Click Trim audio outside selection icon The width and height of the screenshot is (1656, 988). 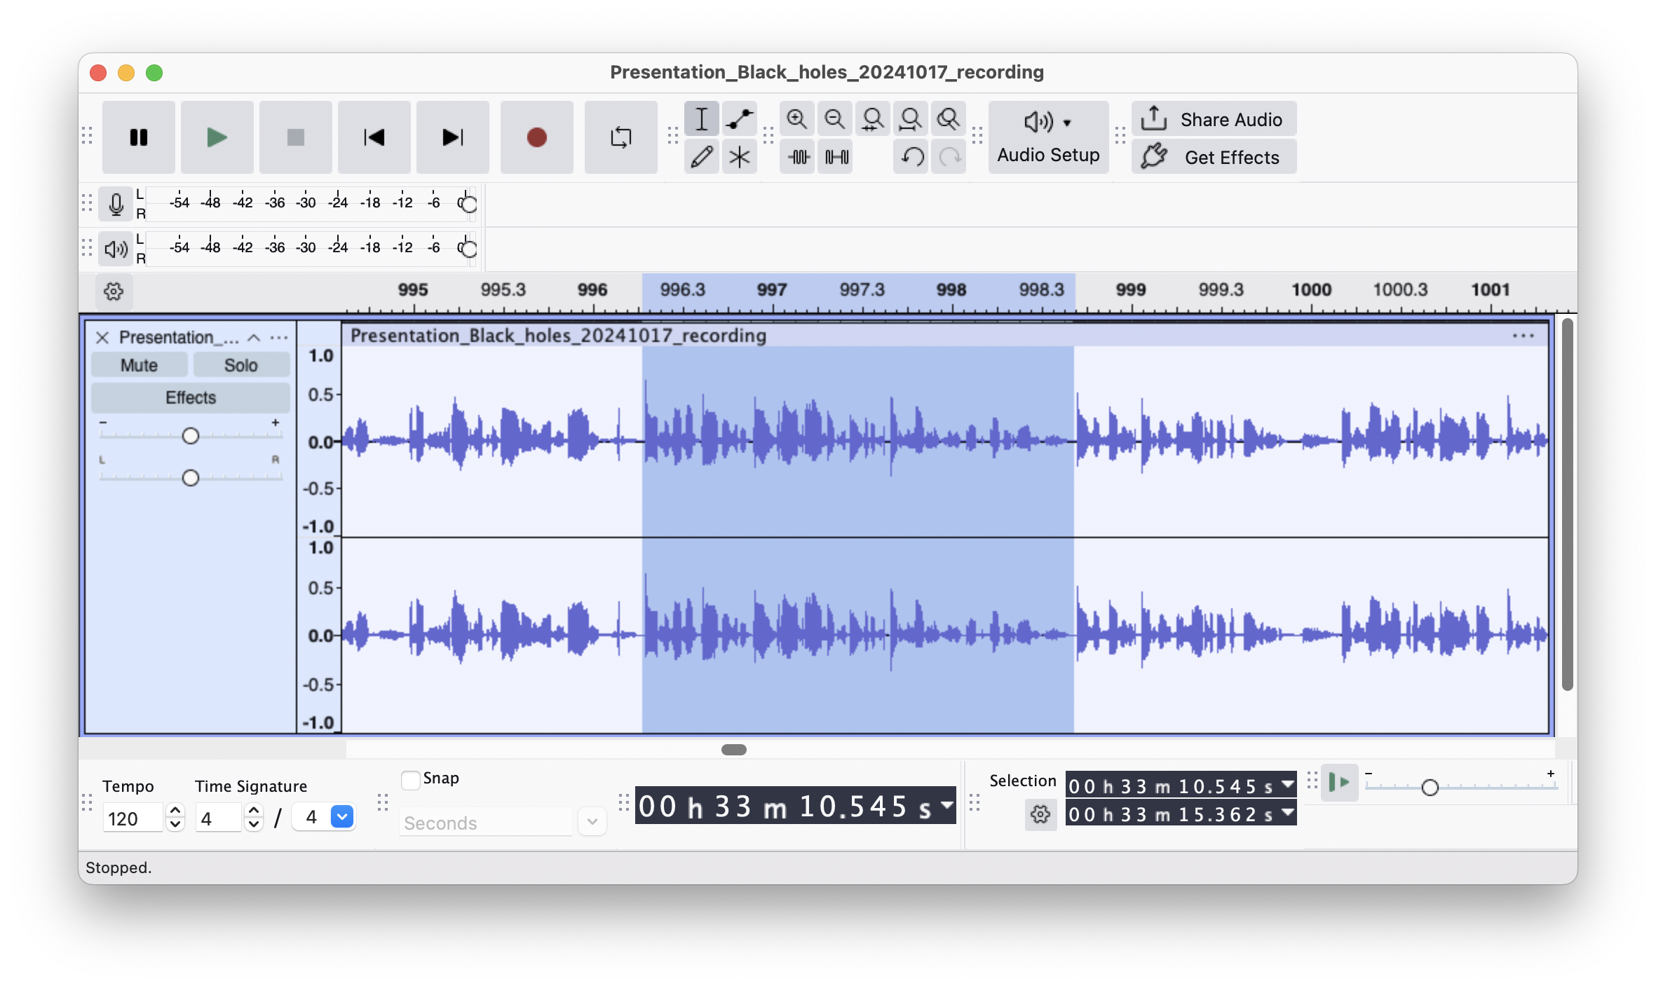coord(799,157)
